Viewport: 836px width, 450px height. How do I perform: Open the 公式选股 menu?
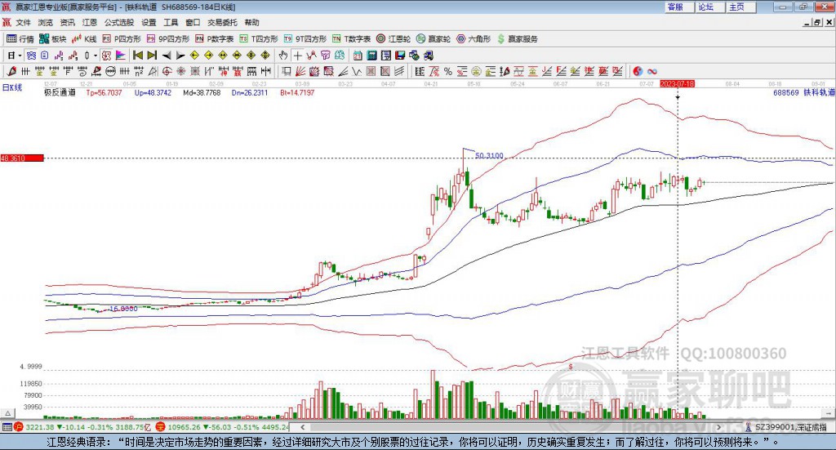pyautogui.click(x=119, y=22)
